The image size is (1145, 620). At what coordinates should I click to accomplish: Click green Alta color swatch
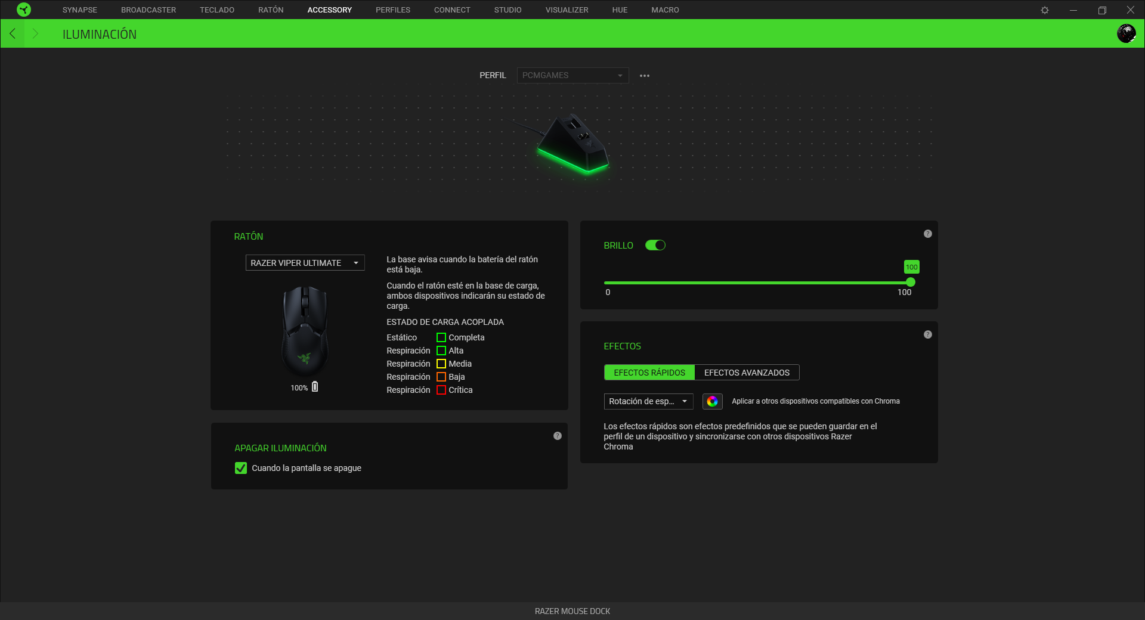tap(441, 351)
